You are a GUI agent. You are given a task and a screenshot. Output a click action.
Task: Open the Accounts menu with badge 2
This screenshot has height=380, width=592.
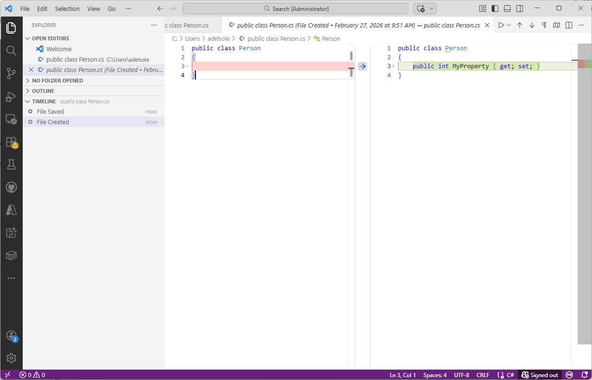(11, 336)
